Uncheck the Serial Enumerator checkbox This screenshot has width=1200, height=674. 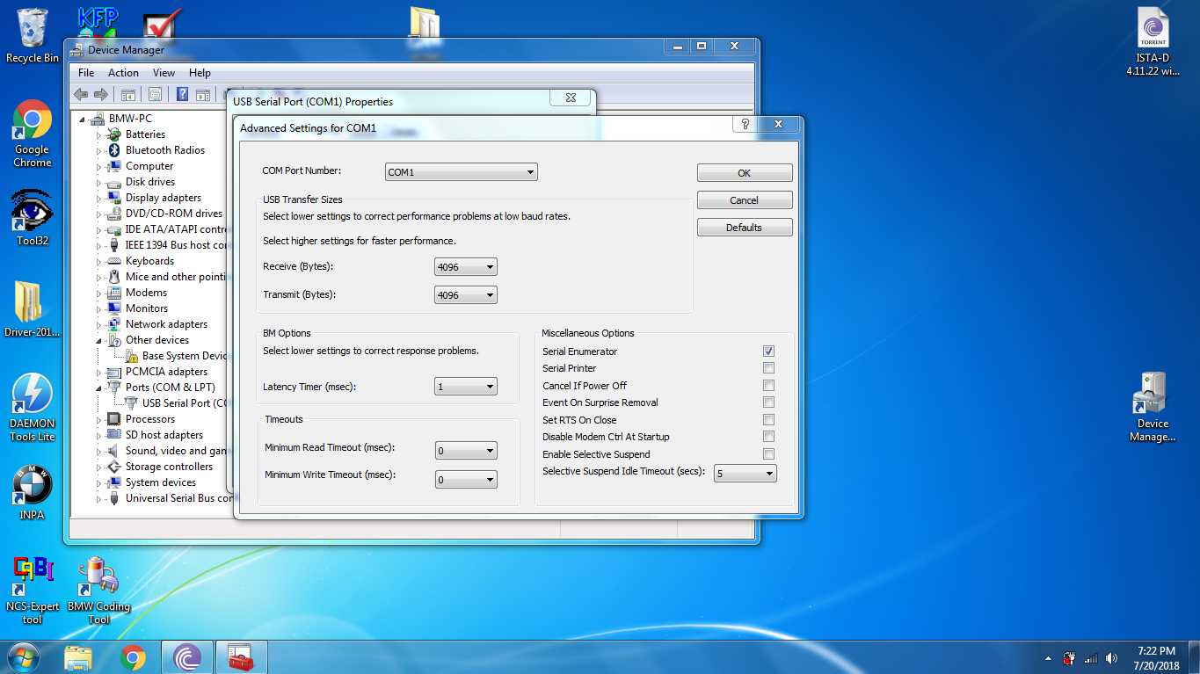click(x=768, y=351)
